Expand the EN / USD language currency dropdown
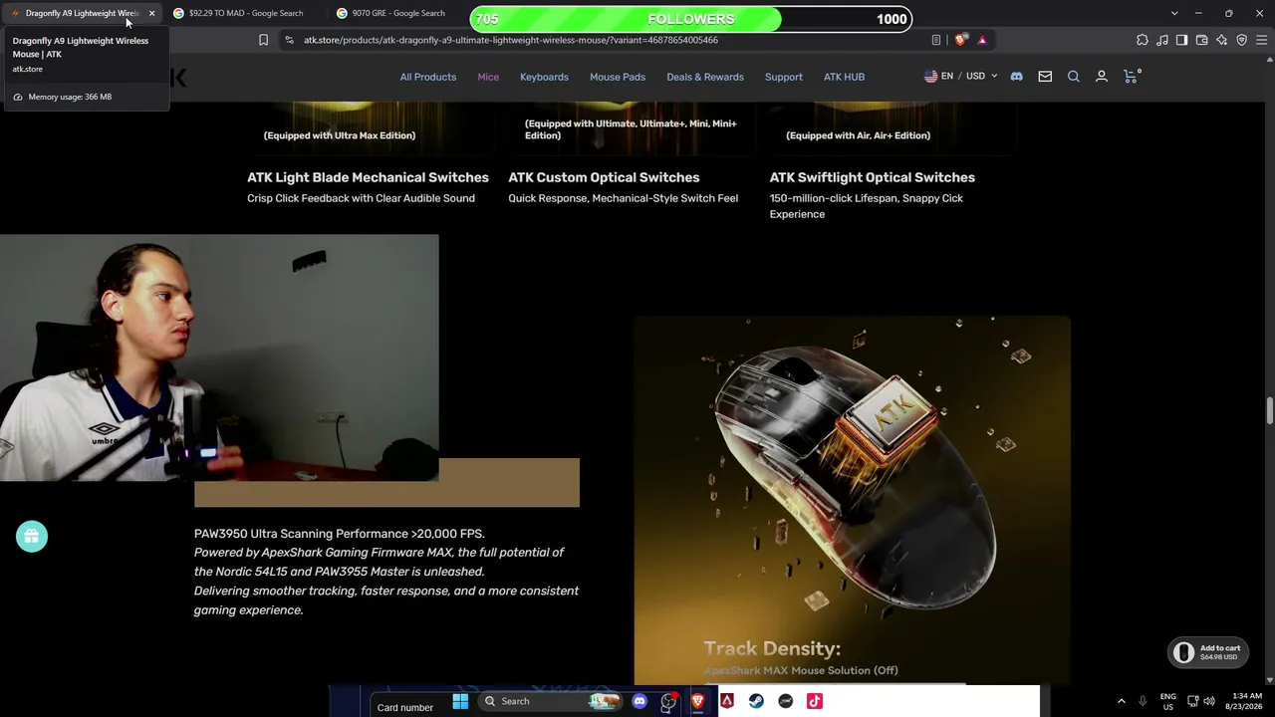1275x717 pixels. (961, 77)
